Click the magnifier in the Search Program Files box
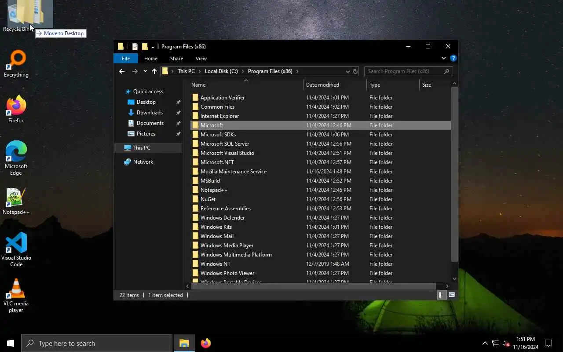 point(447,71)
